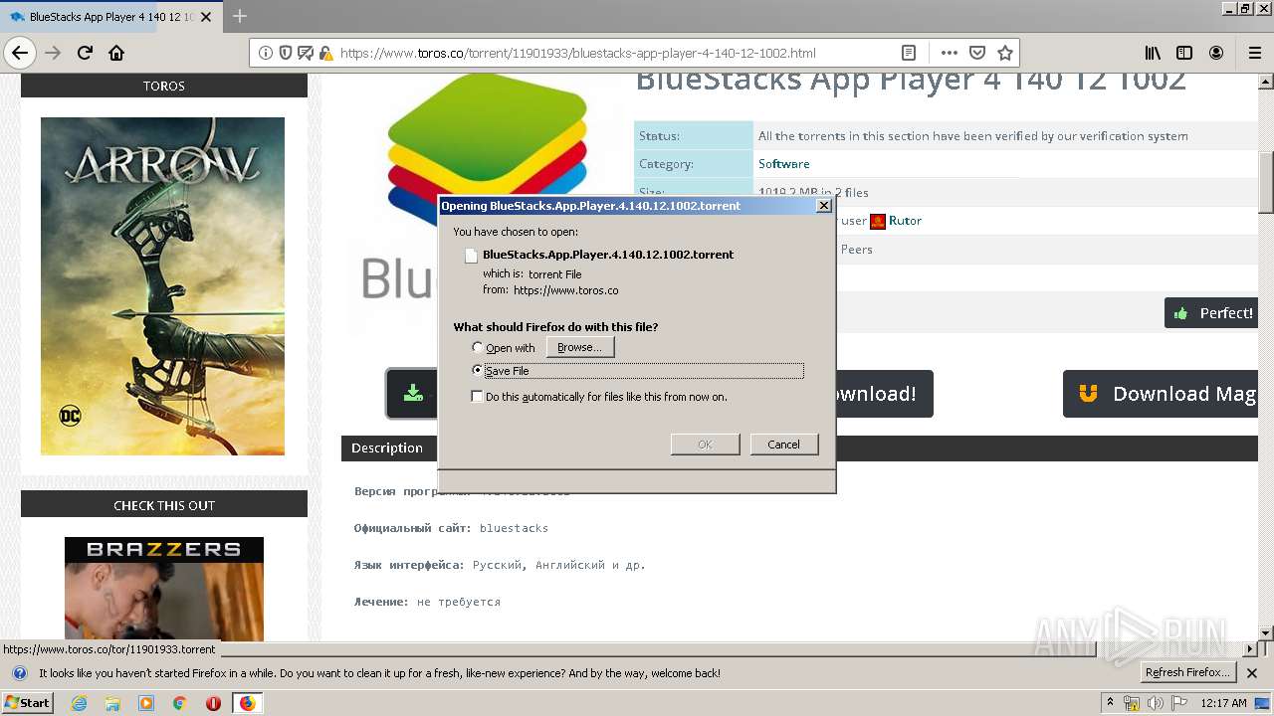Open the Rutor user link
Screen dimensions: 1274x716
click(905, 221)
